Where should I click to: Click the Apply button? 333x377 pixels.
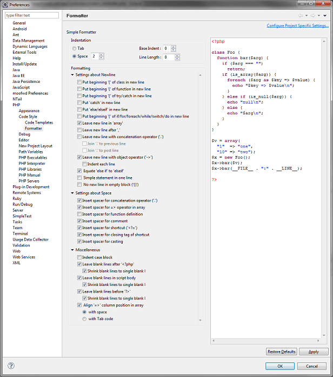tap(314, 352)
